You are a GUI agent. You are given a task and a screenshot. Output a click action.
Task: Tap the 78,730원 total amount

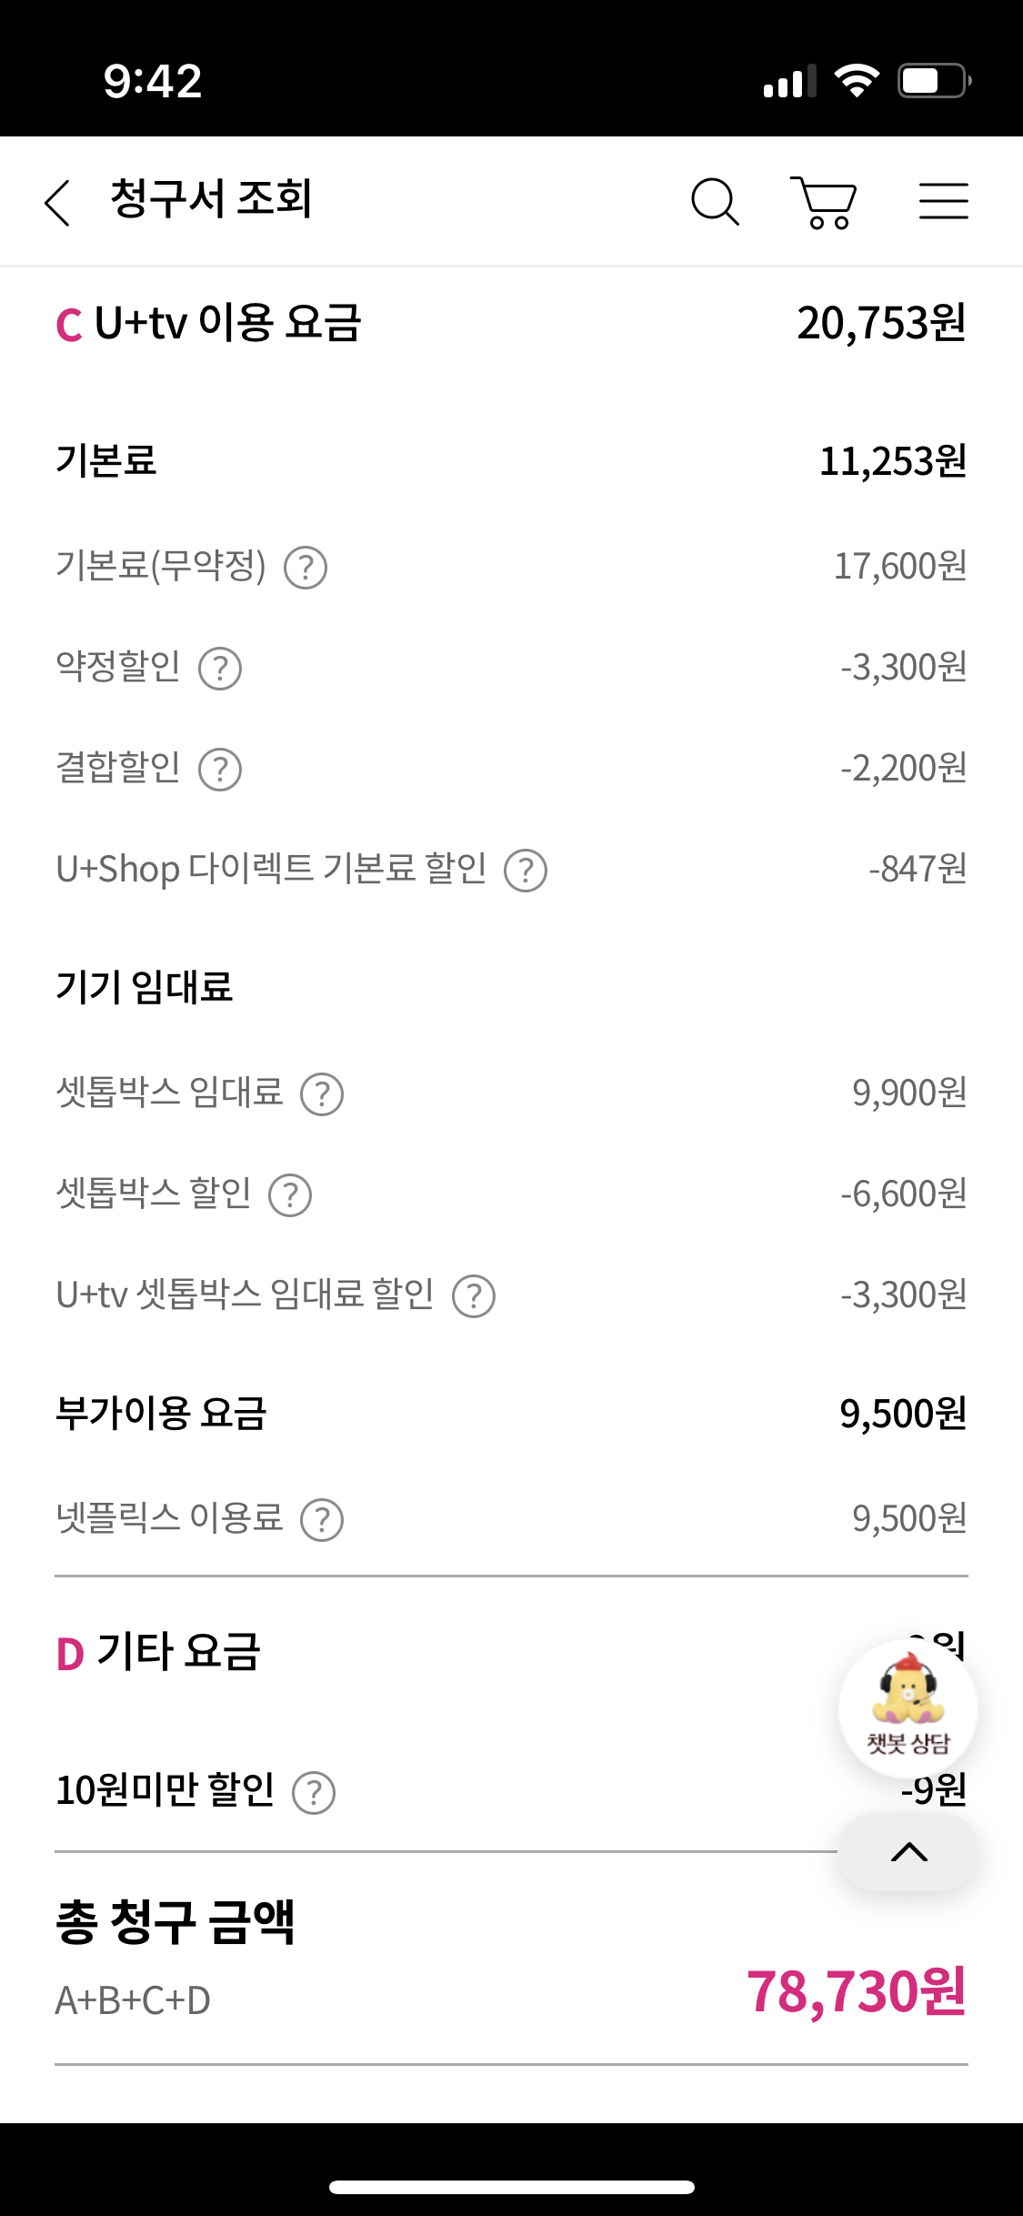856,1992
